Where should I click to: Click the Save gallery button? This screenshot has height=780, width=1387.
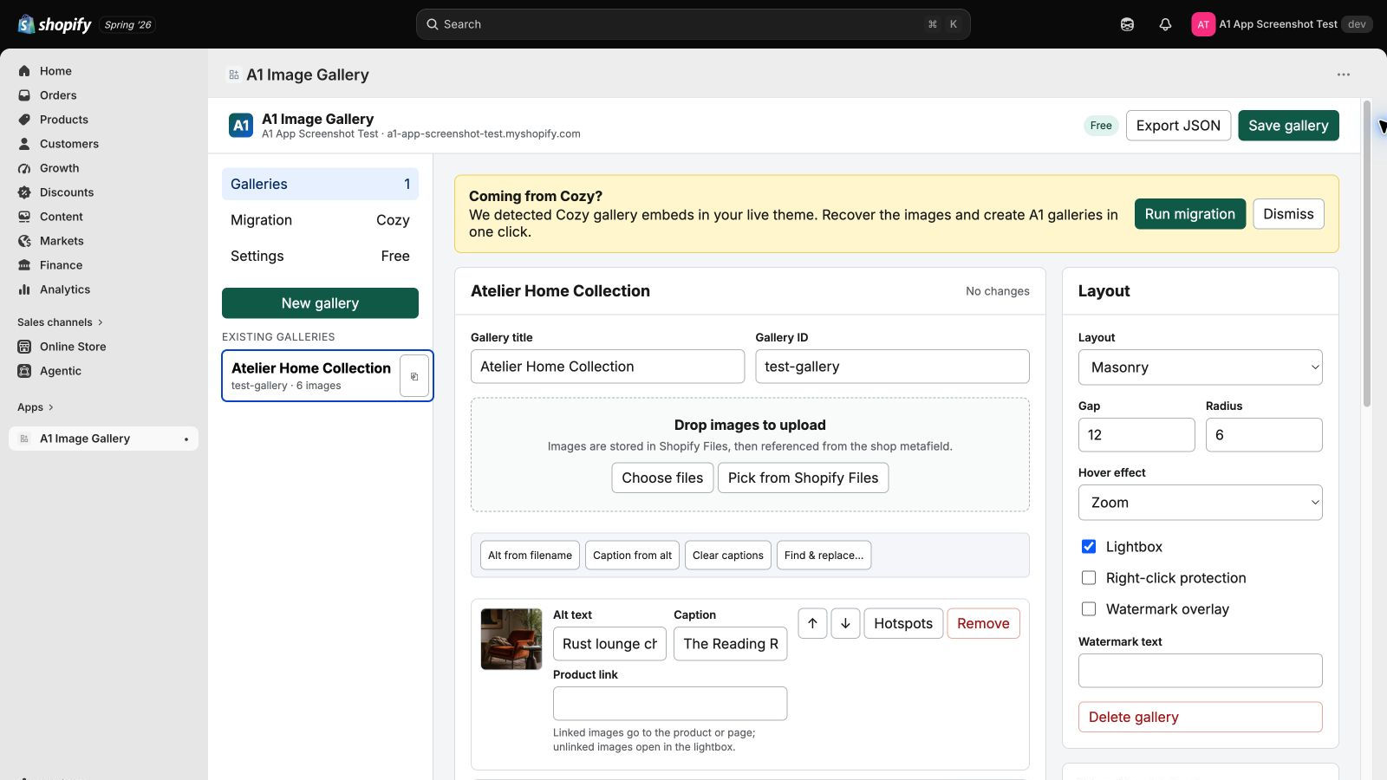pos(1288,126)
